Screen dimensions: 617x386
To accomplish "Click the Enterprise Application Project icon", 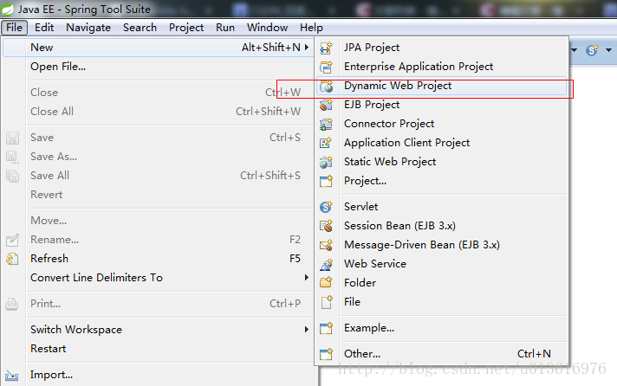I will click(326, 67).
